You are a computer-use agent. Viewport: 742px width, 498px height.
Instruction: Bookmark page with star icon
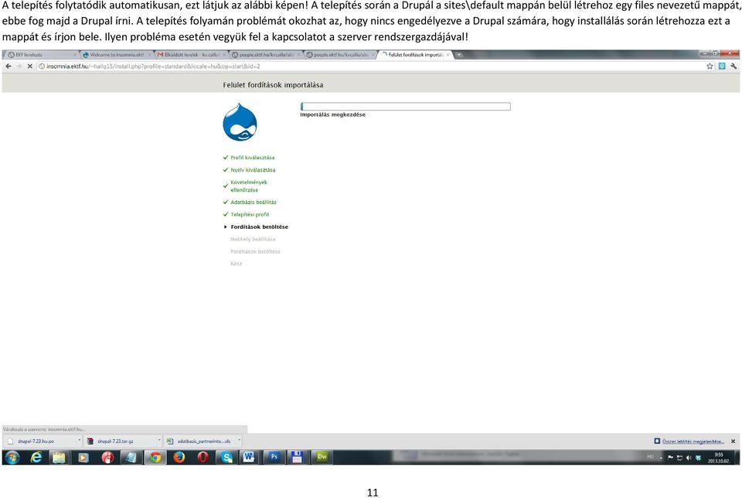[x=710, y=67]
